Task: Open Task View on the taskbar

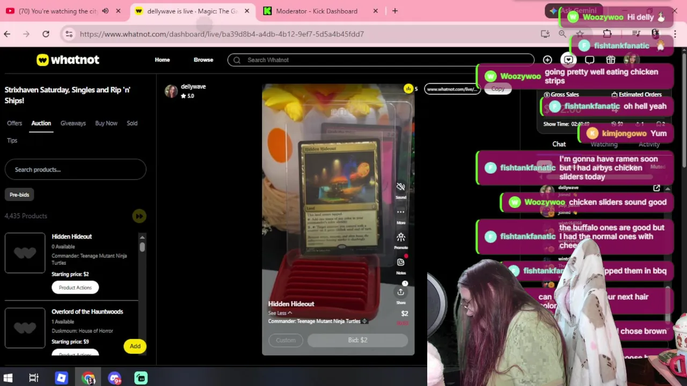Action: (x=34, y=378)
